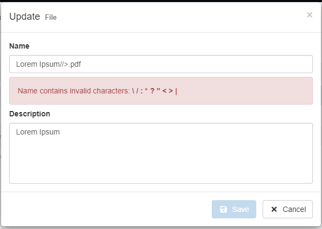Click the Update heading in dialog header

point(25,17)
